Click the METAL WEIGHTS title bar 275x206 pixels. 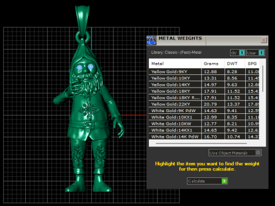coord(207,40)
